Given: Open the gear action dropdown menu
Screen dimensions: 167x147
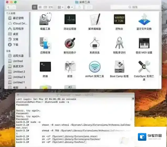Looking at the screenshot, I should coord(70,7).
